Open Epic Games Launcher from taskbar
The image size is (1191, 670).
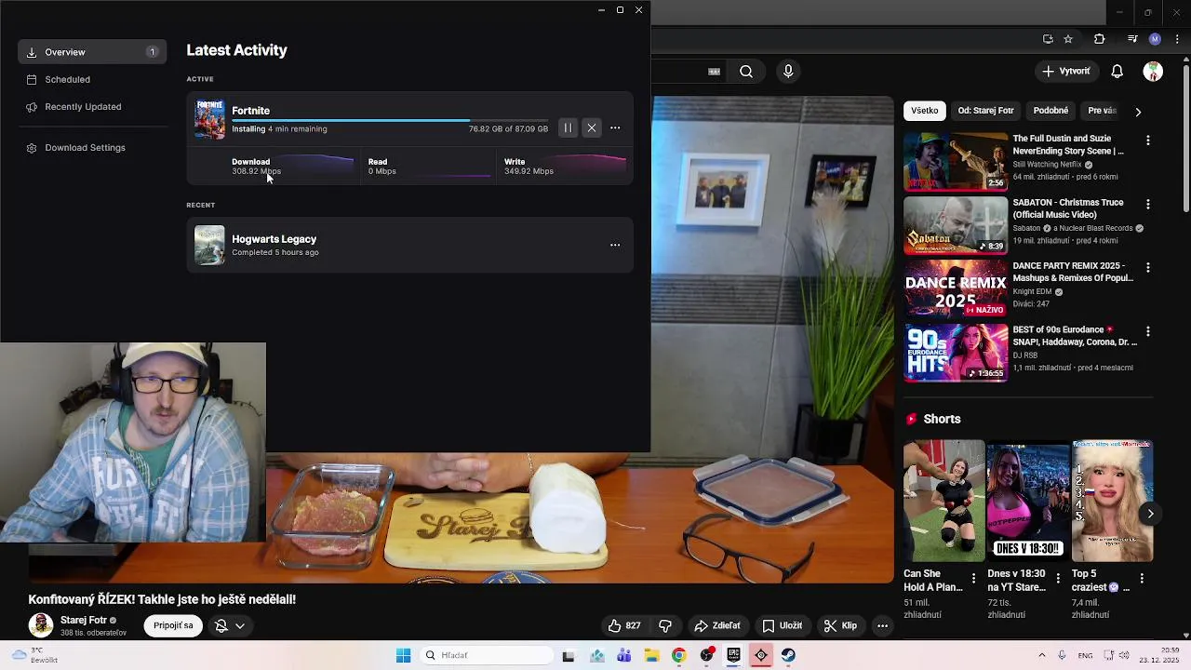click(733, 655)
